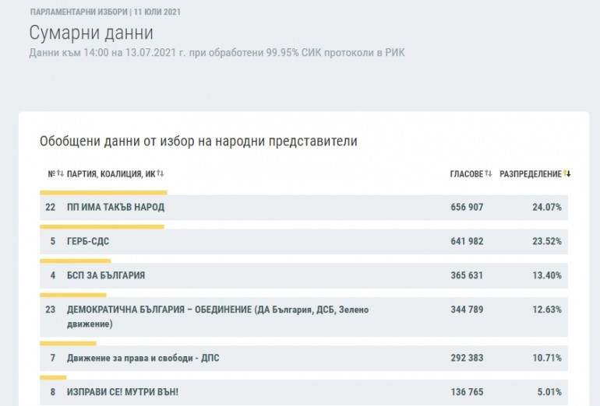This screenshot has height=406, width=600.
Task: Click votes value 136 765
Action: [x=467, y=392]
